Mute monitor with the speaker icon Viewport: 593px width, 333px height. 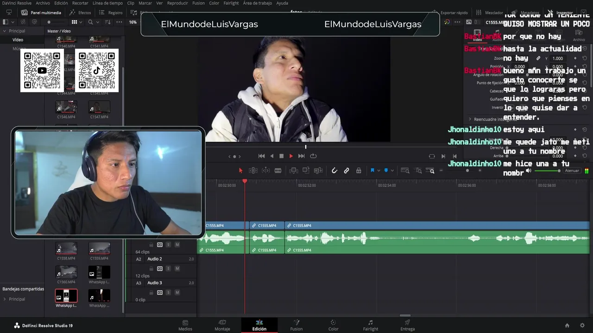(528, 171)
